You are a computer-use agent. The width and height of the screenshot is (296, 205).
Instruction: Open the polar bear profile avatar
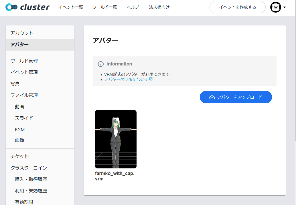click(275, 7)
